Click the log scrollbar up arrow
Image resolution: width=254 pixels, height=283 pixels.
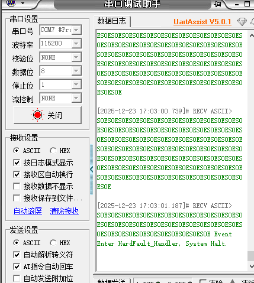pyautogui.click(x=251, y=36)
